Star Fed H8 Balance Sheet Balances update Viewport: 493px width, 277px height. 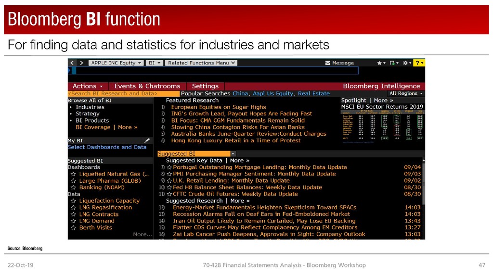point(169,188)
